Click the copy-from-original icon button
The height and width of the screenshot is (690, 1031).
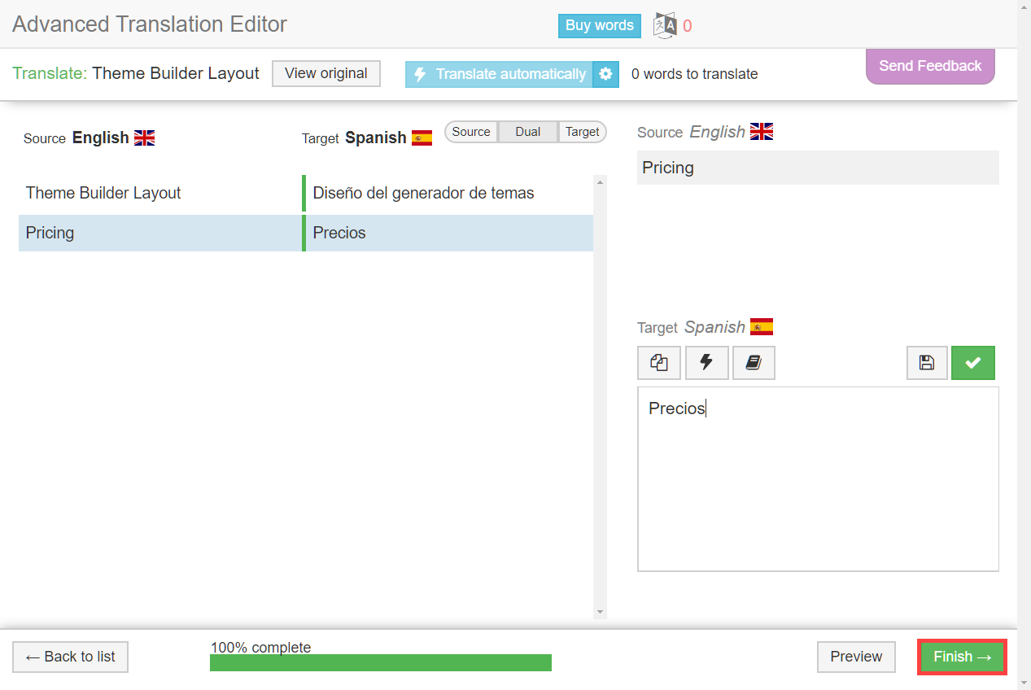coord(659,363)
